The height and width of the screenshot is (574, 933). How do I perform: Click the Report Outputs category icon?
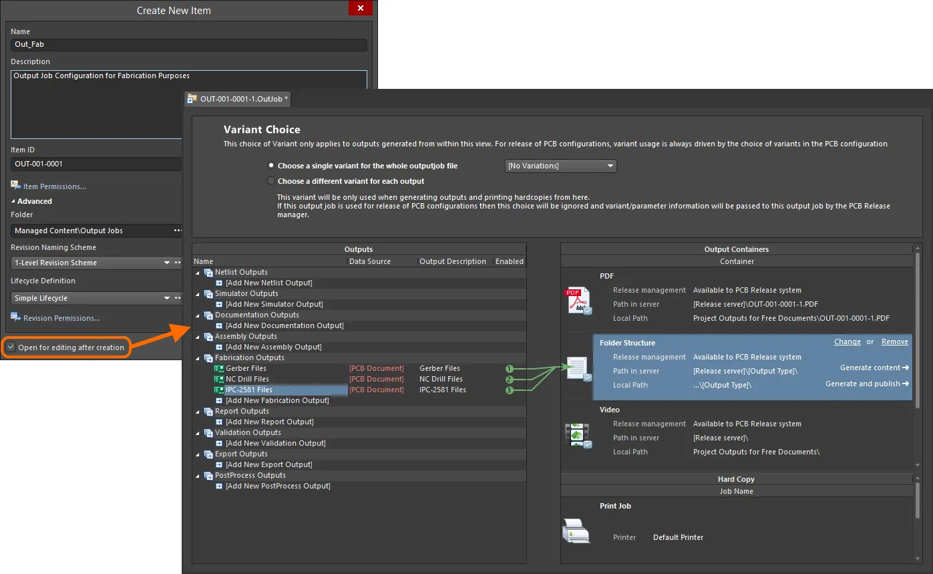208,412
